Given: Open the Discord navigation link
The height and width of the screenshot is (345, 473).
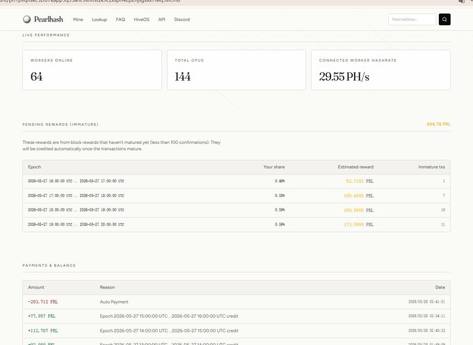Looking at the screenshot, I should [x=182, y=19].
